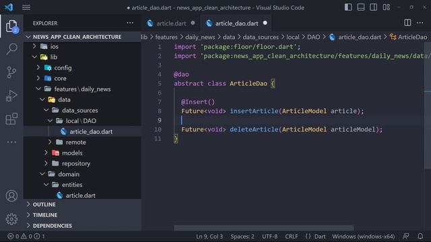Open article.dart under entities
Viewport: 431px width, 242px height.
coord(82,196)
